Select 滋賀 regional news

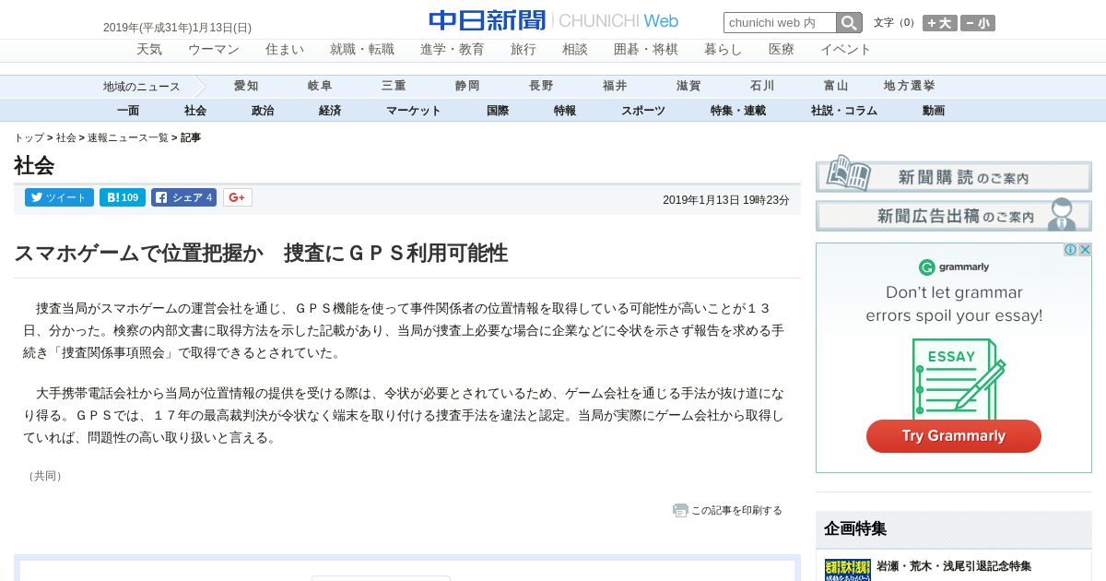[x=688, y=86]
